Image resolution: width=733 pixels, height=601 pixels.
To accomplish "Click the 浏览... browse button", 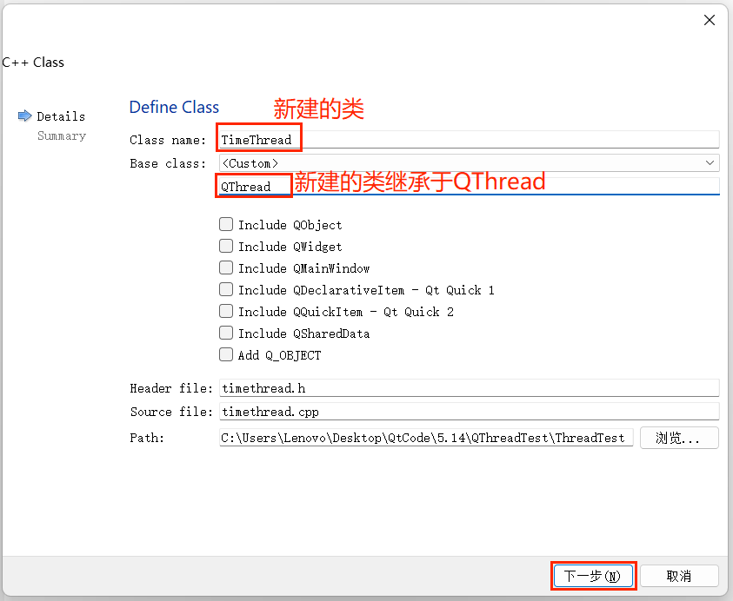I will pyautogui.click(x=679, y=438).
